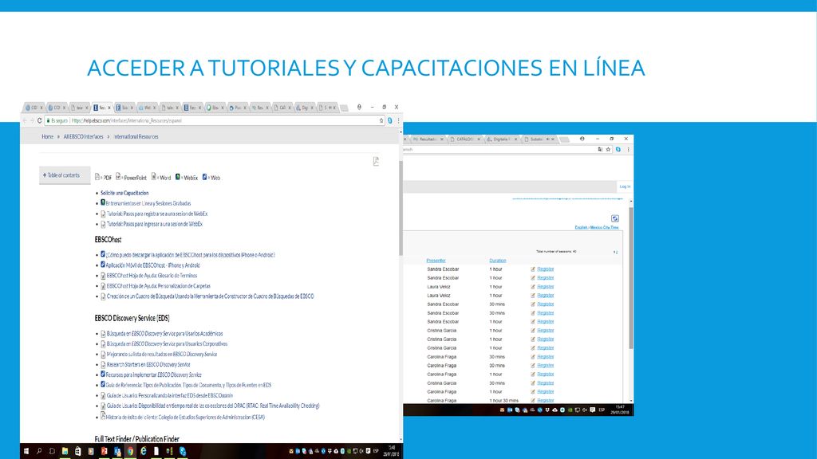The image size is (817, 459).
Task: Open Entrenamientos en Línea y Sesiones Grabadas
Action: tap(148, 203)
